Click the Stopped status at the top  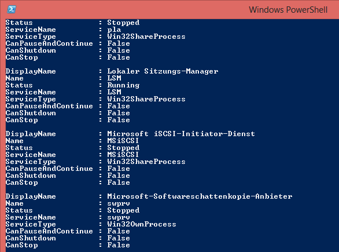tap(123, 23)
